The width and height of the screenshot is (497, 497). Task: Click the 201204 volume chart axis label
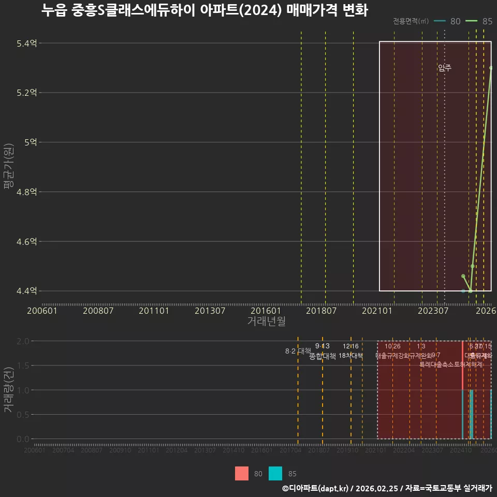coord(177,450)
